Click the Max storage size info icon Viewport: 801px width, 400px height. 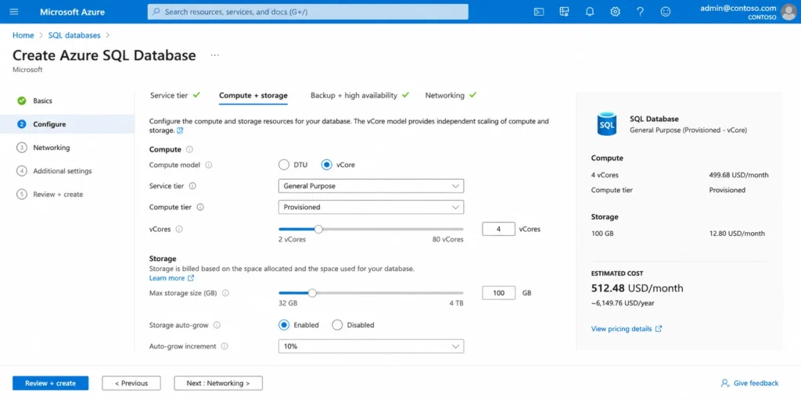(225, 294)
